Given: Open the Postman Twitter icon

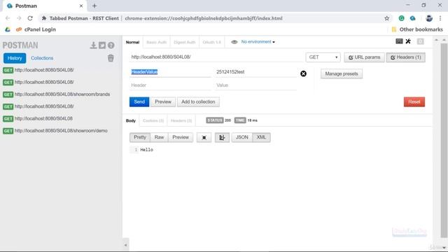Looking at the screenshot, I should (102, 45).
